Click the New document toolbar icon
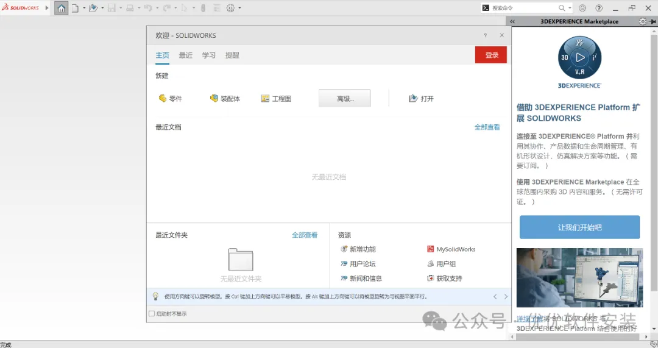This screenshot has width=658, height=348. click(75, 9)
